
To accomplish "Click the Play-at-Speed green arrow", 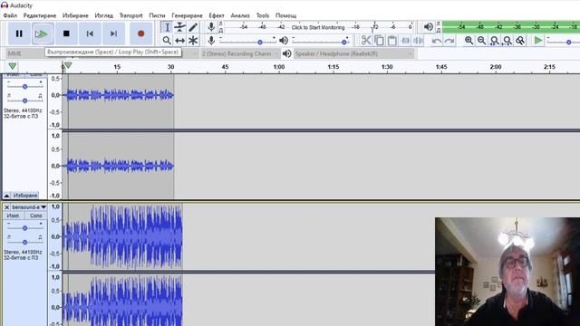I will click(x=538, y=40).
